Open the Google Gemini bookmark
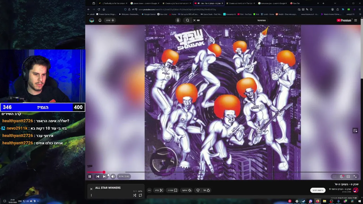The image size is (363, 204). pos(149,14)
